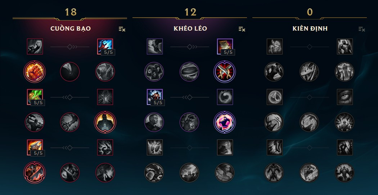This screenshot has height=195, width=378.
Task: Click the red-blue hand 5/5 mastery
Action: [x=105, y=46]
